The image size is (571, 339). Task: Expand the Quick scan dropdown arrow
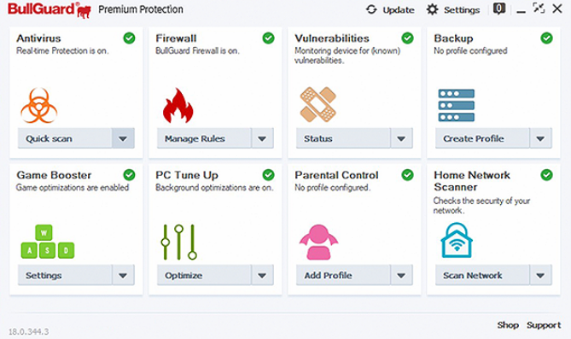pyautogui.click(x=123, y=138)
